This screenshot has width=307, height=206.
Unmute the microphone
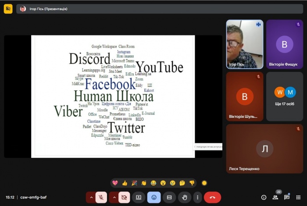[x=101, y=197]
